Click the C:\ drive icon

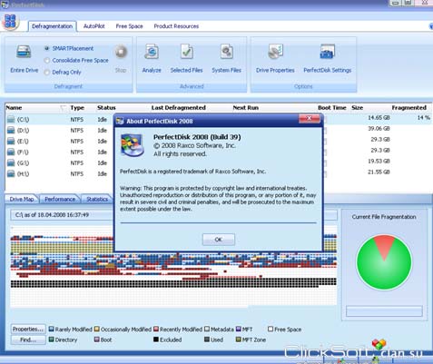coord(11,119)
